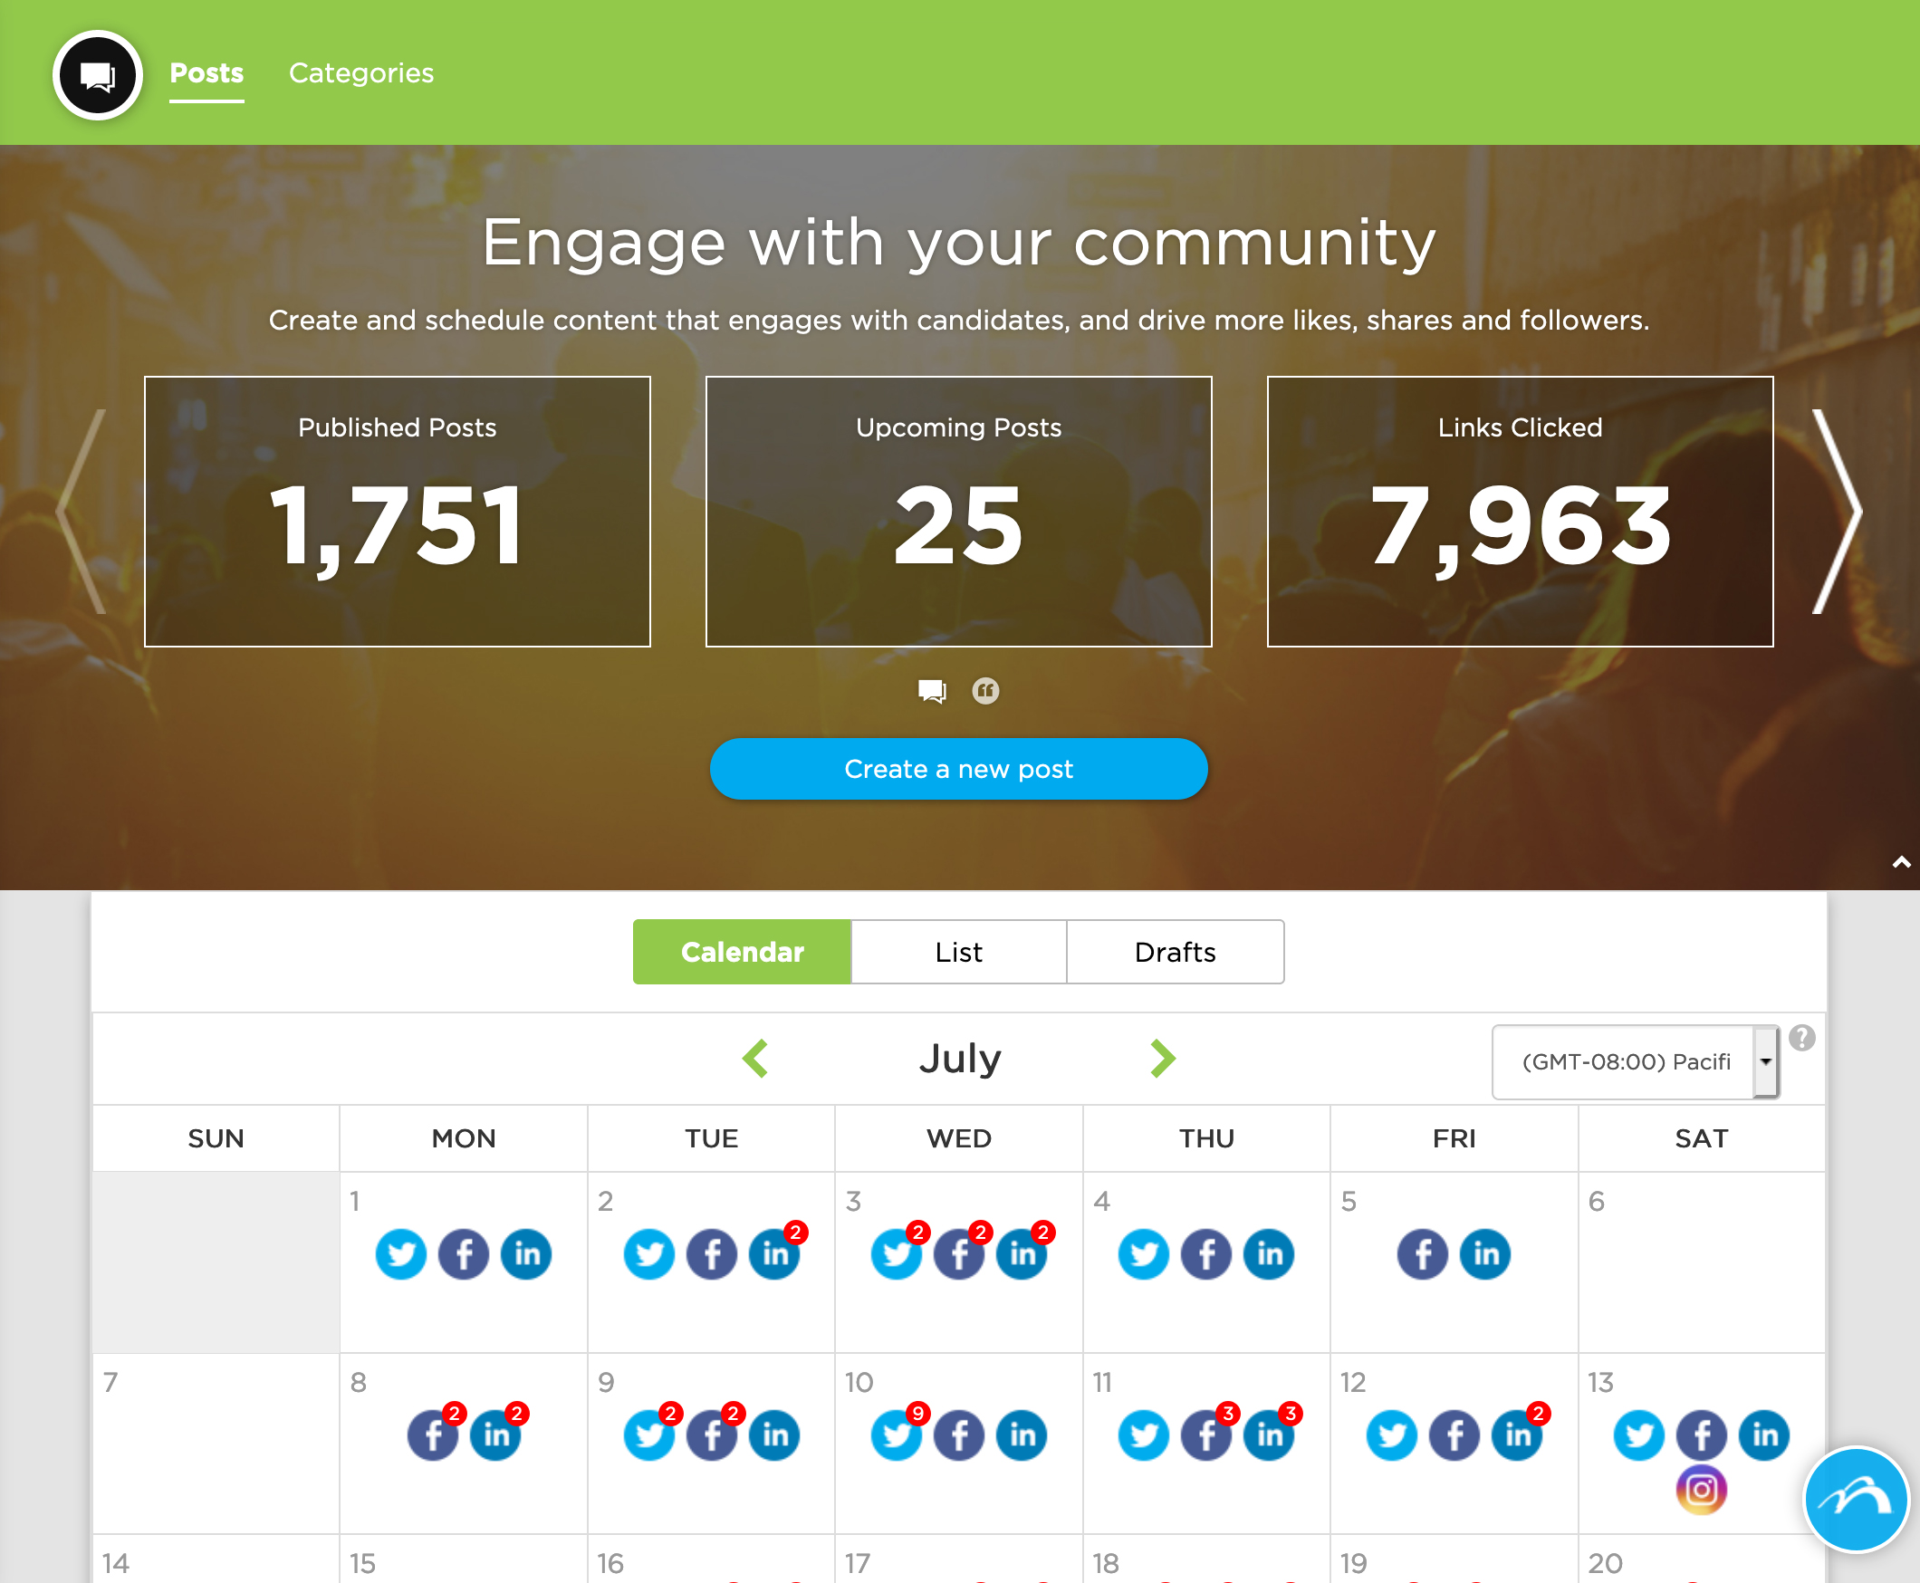
Task: Select the chat bubble icon below the stats cards
Action: [x=932, y=691]
